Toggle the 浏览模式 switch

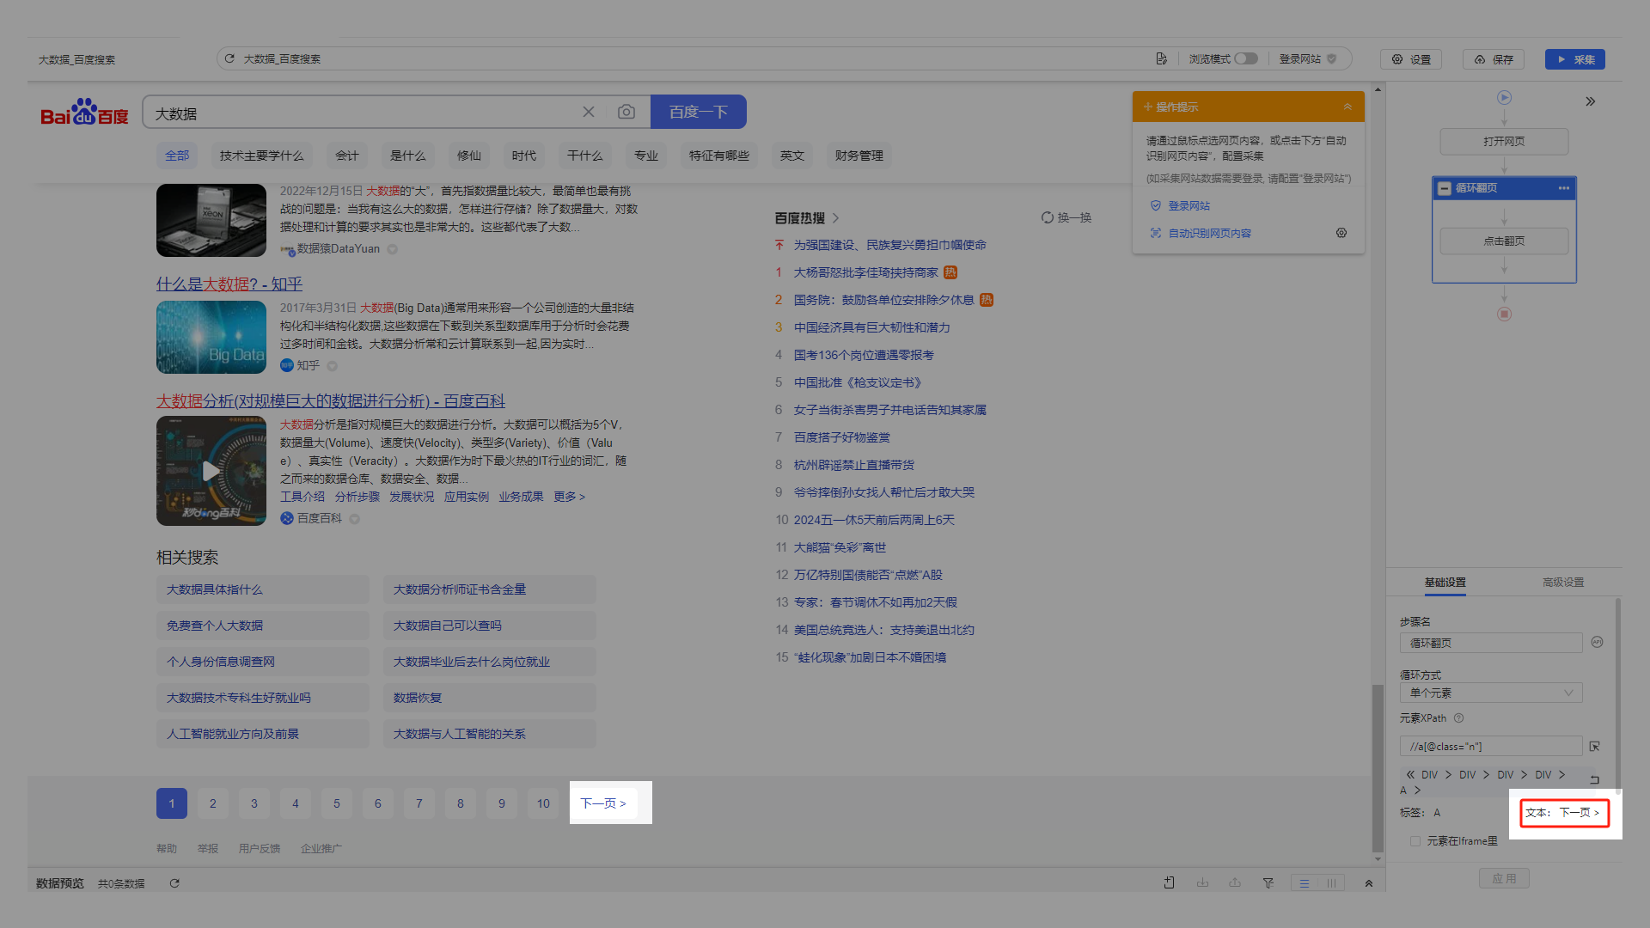point(1246,58)
